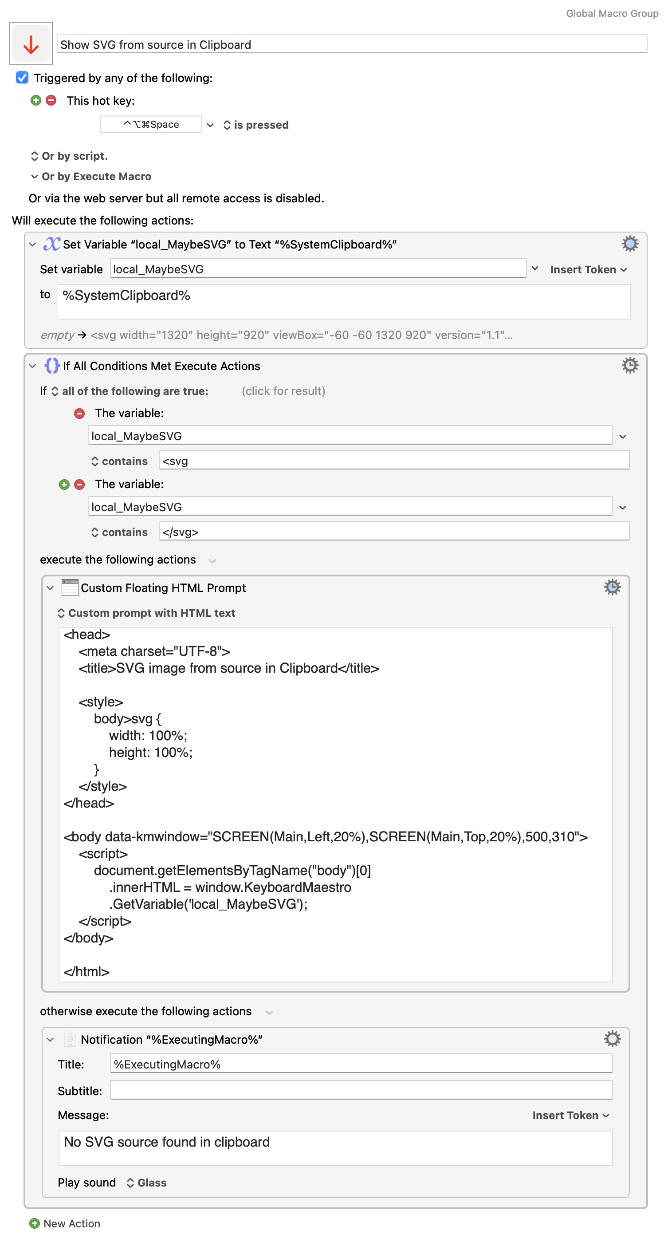Viewport: 668px width, 1238px height.
Task: Add condition after the '</svg>' variable condition
Action: (64, 485)
